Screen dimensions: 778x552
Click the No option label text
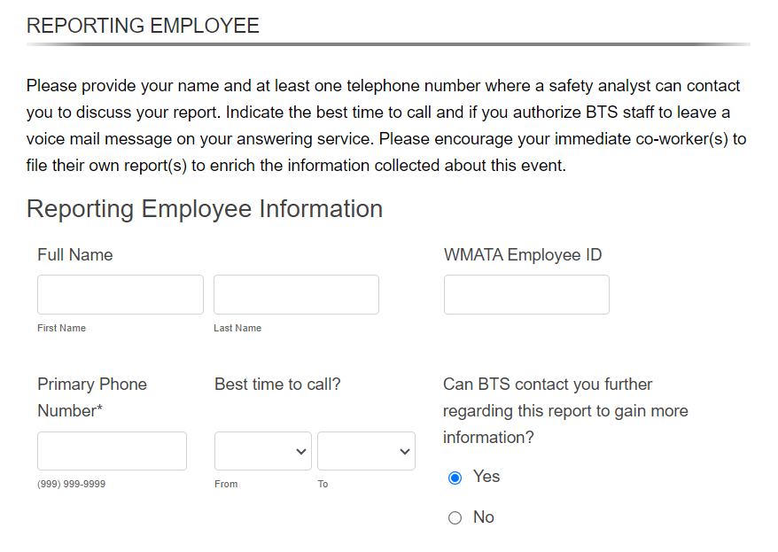tap(484, 517)
